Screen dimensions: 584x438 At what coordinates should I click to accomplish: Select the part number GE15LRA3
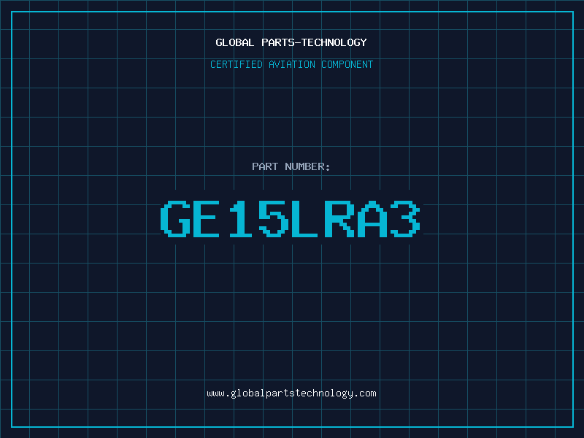291,219
